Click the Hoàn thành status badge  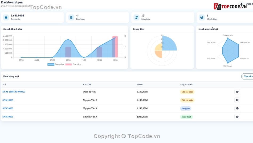coord(186,117)
